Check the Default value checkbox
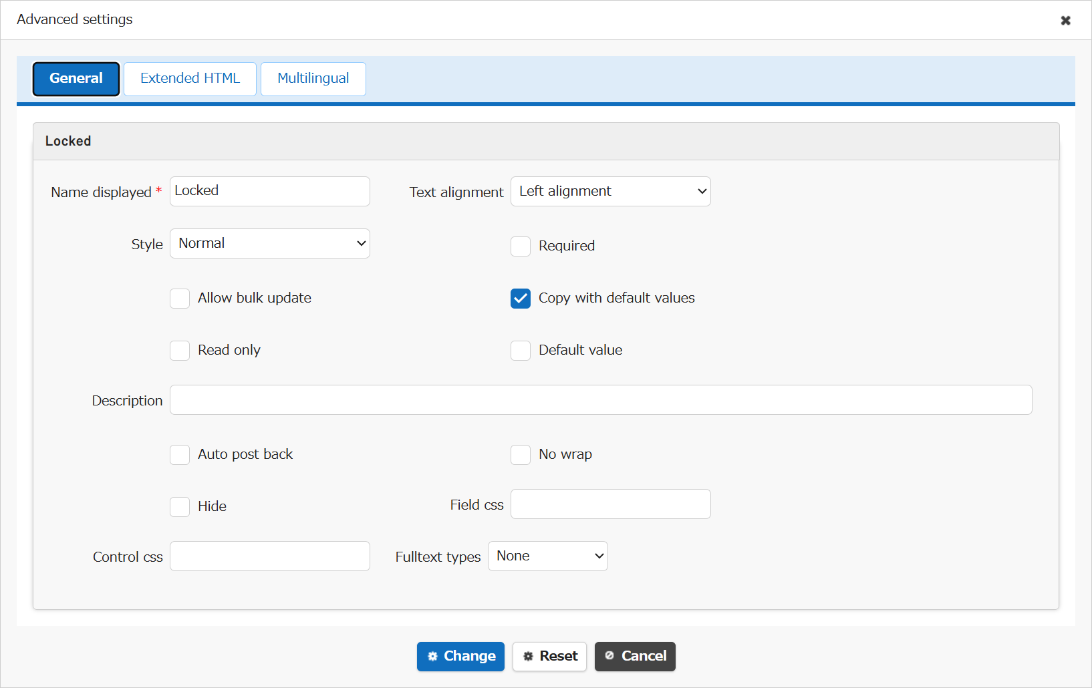Image resolution: width=1092 pixels, height=688 pixels. pos(521,350)
